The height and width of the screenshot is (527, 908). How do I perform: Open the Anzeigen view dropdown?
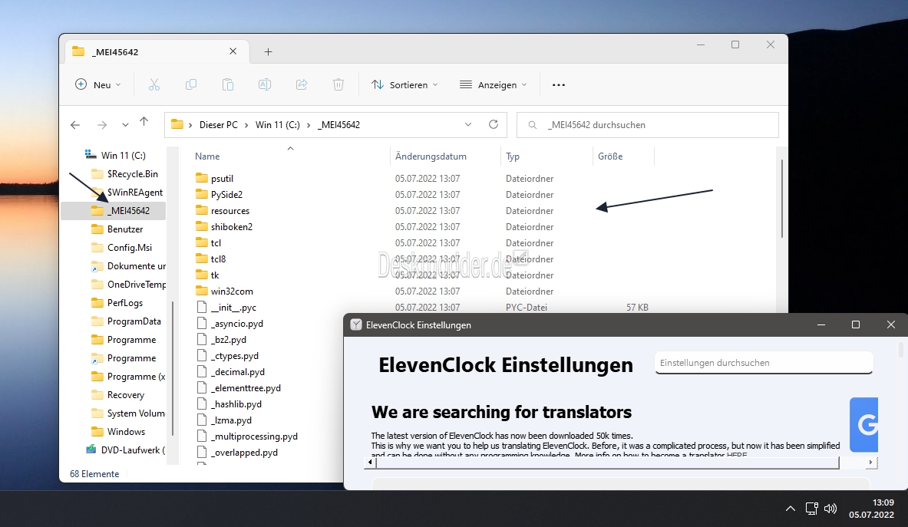click(493, 85)
